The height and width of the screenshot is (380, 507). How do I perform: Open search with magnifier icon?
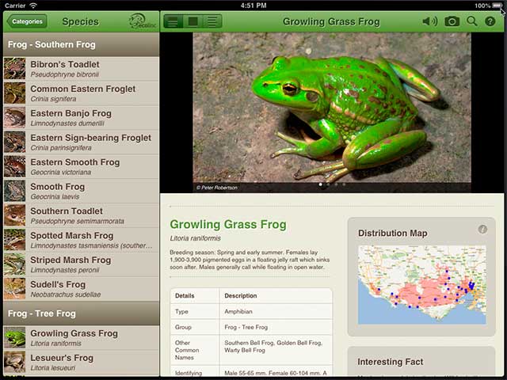472,21
